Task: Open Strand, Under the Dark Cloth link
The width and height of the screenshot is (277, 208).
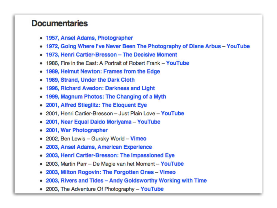Action: (90, 80)
